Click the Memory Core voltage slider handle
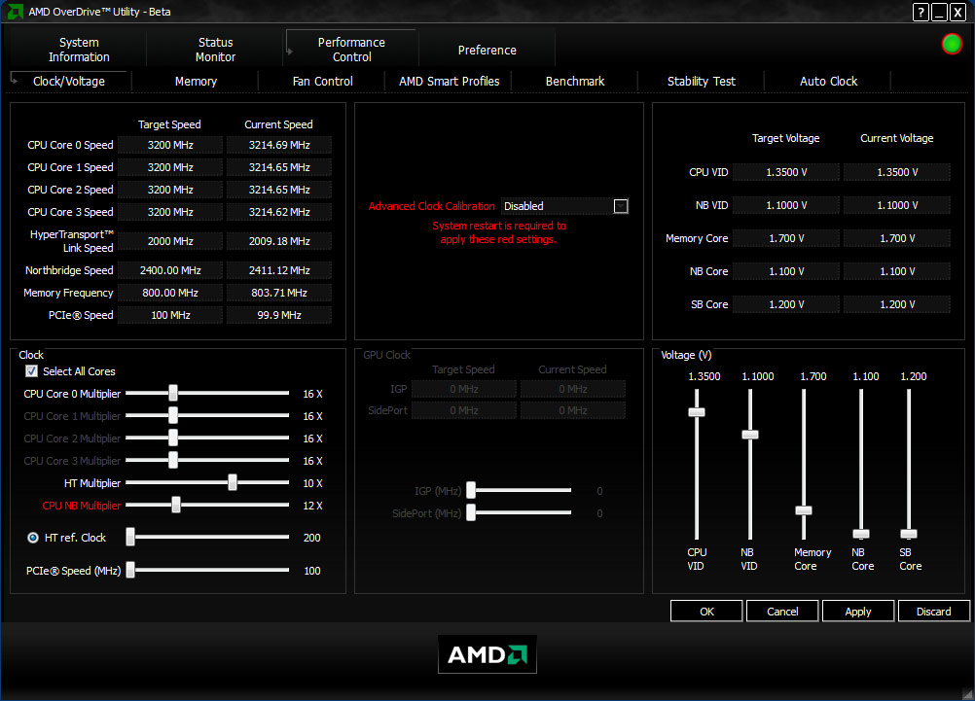The height and width of the screenshot is (701, 975). tap(804, 510)
